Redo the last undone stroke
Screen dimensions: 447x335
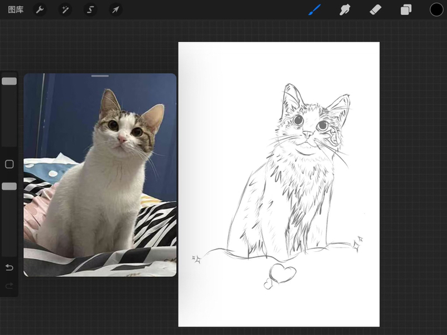pos(9,285)
